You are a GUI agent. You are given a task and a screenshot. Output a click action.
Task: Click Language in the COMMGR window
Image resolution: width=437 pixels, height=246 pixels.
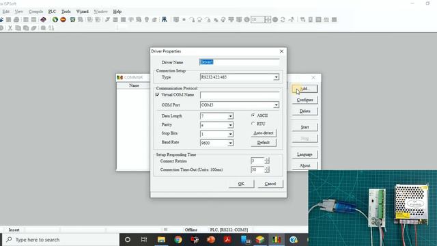tap(305, 154)
